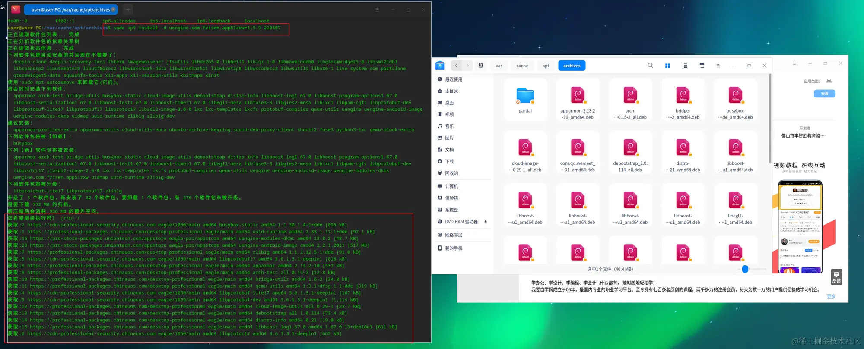Click the 更多 link in app store
The image size is (864, 349).
coord(831,296)
